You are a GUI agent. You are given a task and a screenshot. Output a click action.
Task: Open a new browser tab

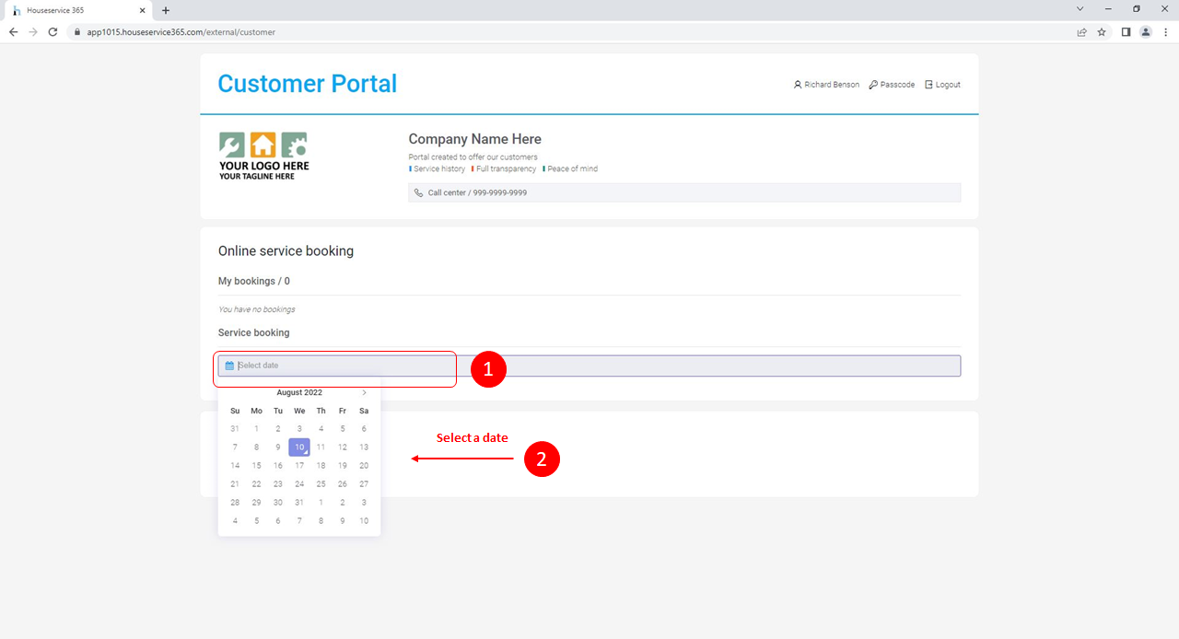166,10
